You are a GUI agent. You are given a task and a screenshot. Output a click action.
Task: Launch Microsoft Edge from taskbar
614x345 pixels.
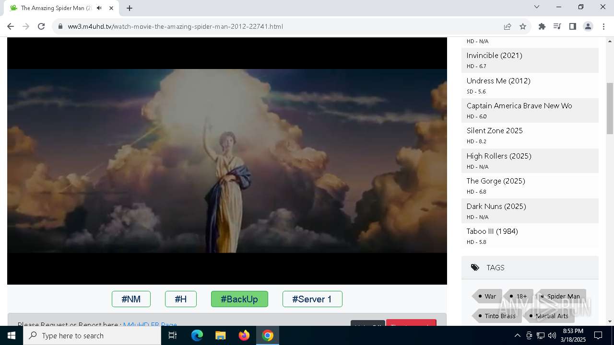[197, 335]
